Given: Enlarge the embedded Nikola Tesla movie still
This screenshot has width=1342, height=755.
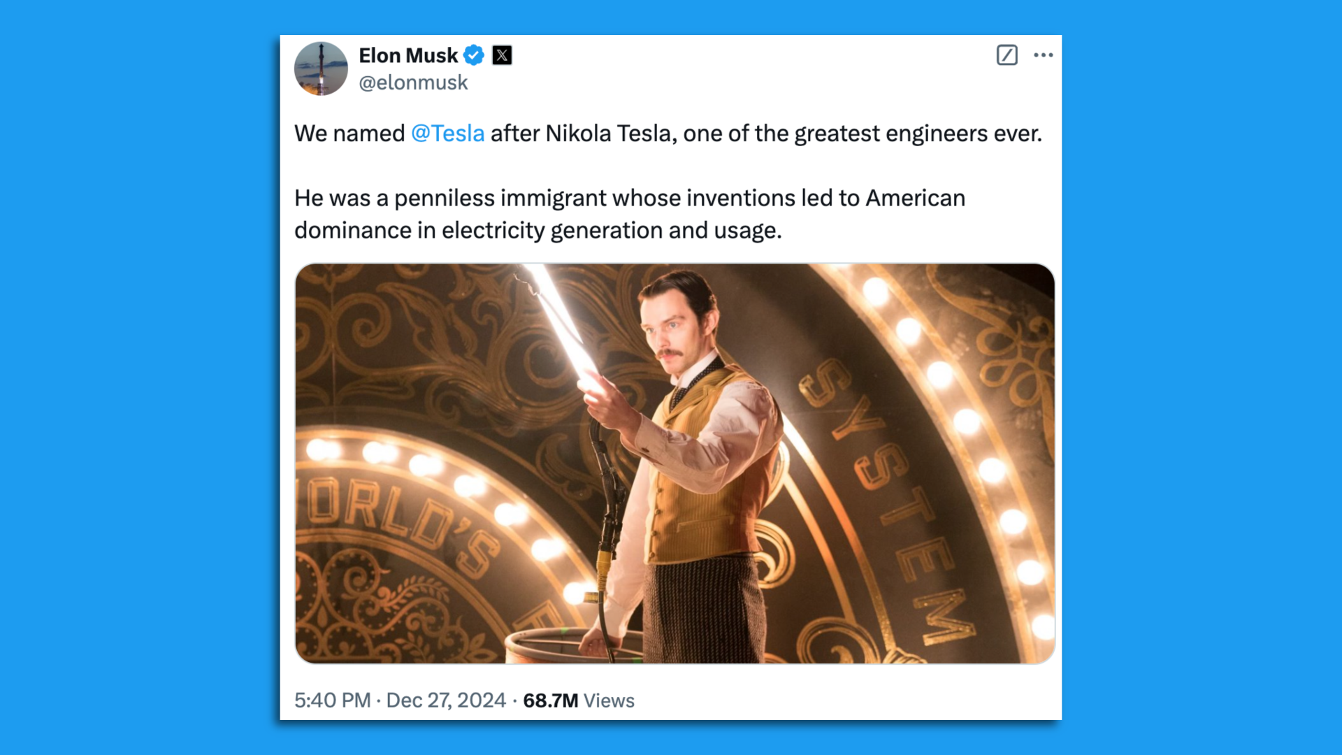Looking at the screenshot, I should (674, 461).
